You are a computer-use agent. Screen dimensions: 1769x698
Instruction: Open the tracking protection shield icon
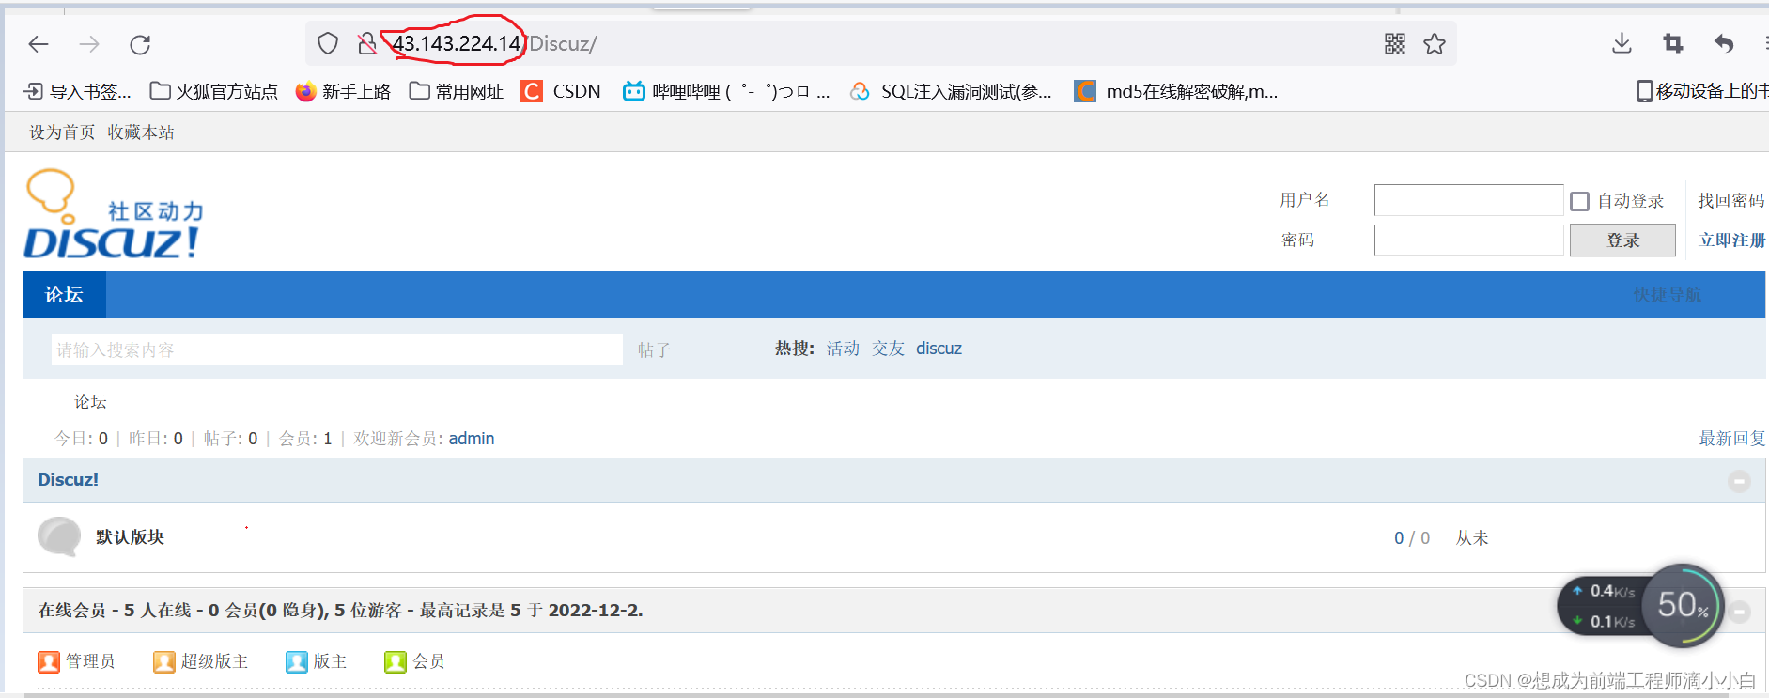pos(328,43)
